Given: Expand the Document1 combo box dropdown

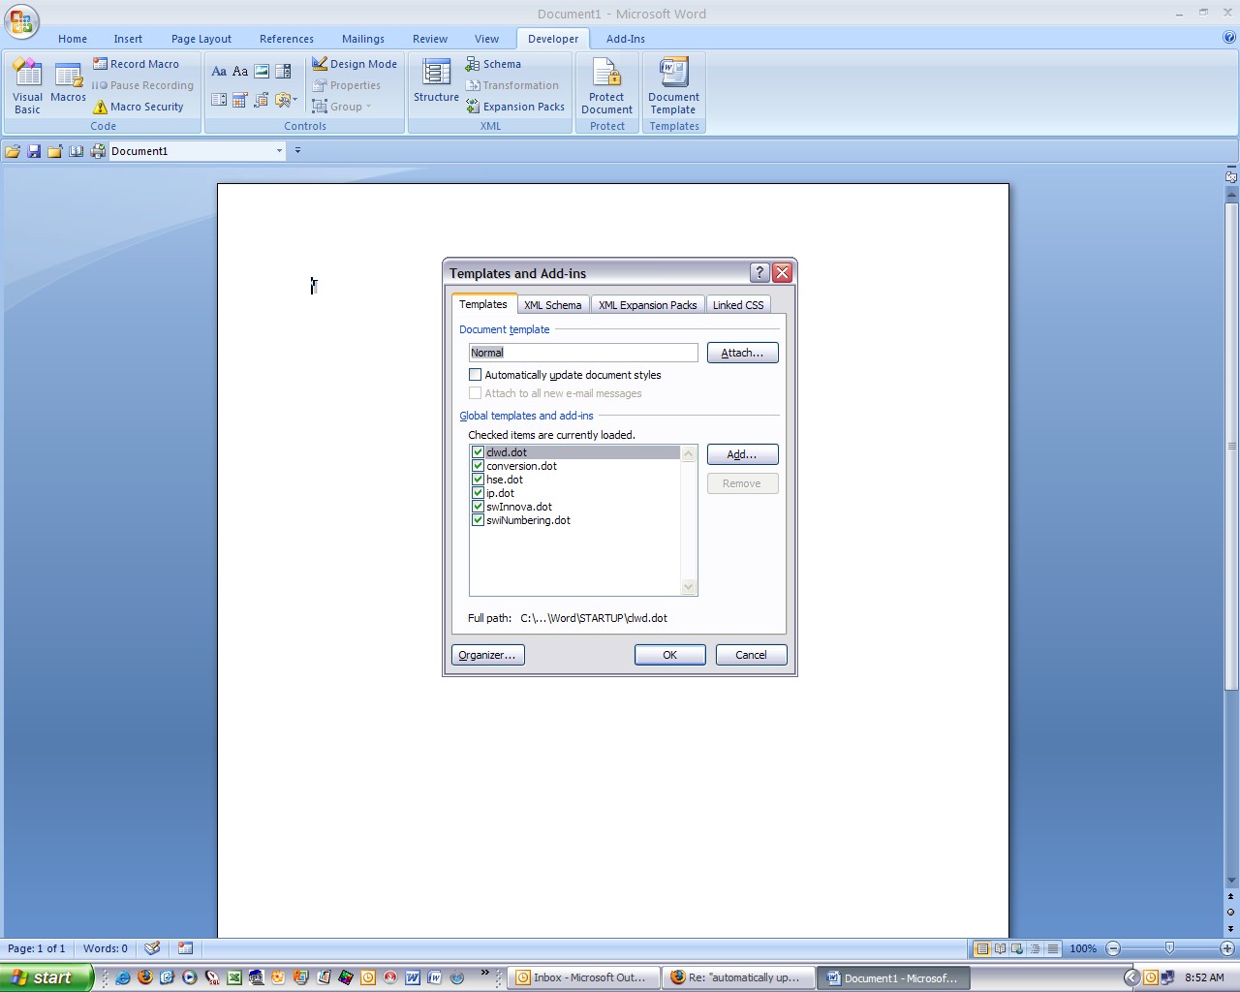Looking at the screenshot, I should (279, 151).
